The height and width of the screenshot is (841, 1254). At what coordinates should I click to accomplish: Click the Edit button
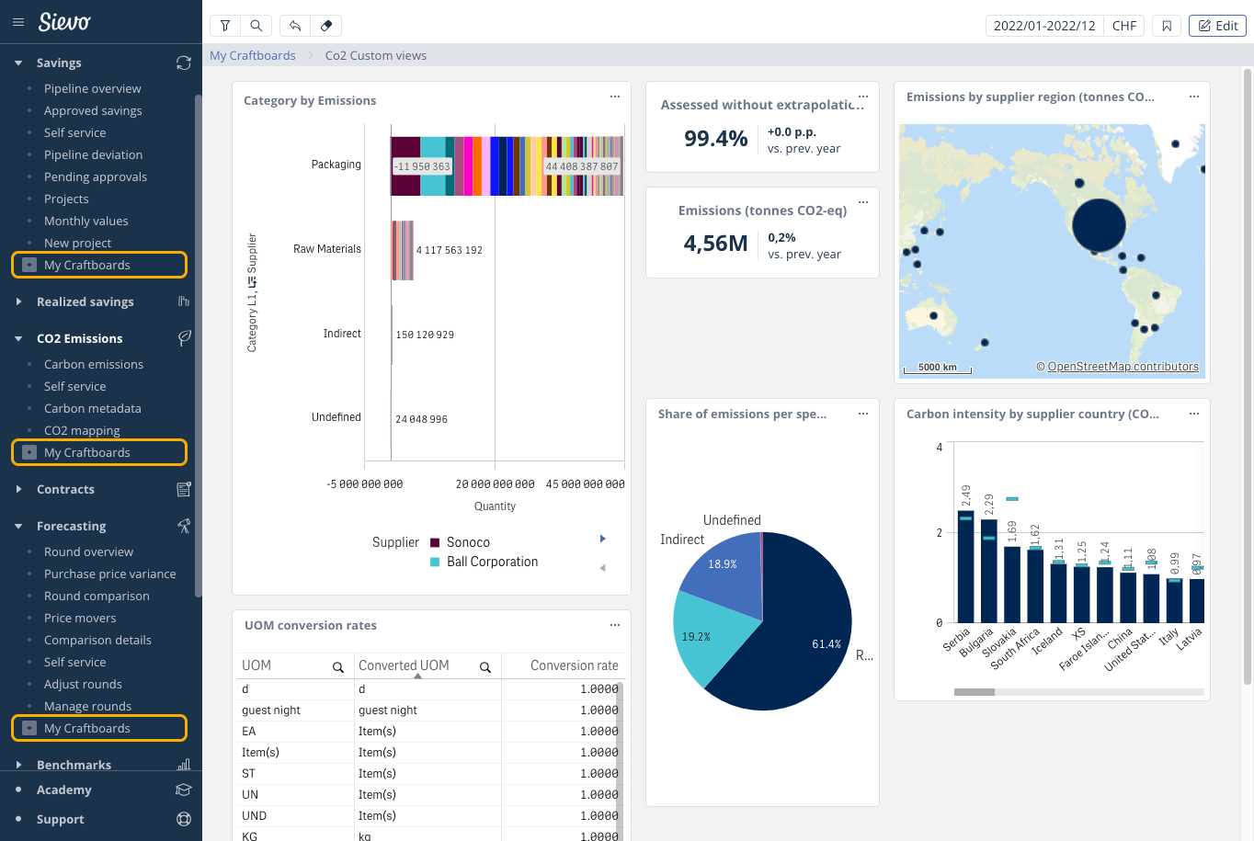click(x=1217, y=26)
